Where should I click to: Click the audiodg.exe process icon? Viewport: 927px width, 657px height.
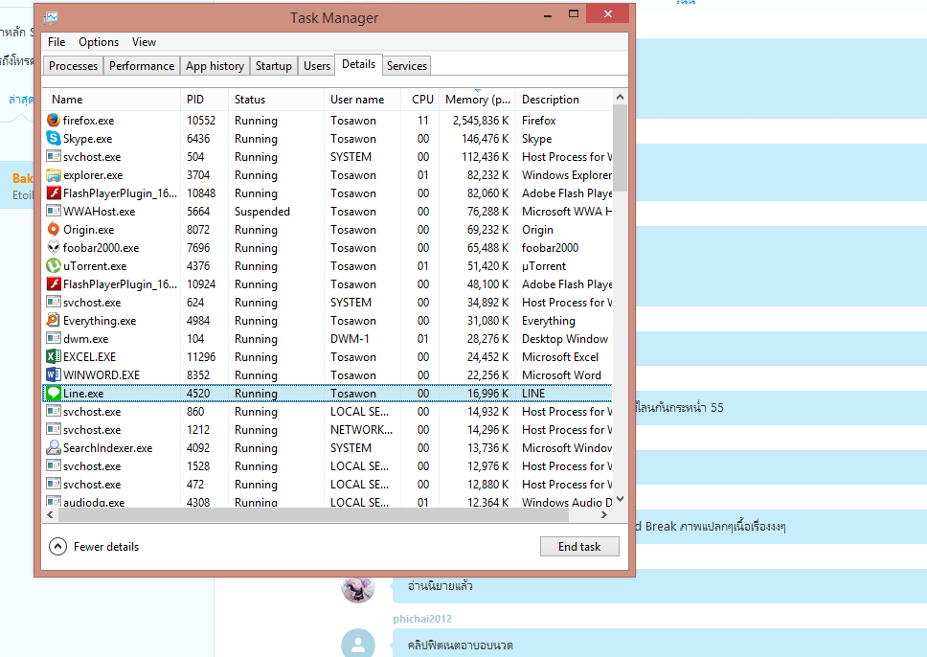[54, 502]
